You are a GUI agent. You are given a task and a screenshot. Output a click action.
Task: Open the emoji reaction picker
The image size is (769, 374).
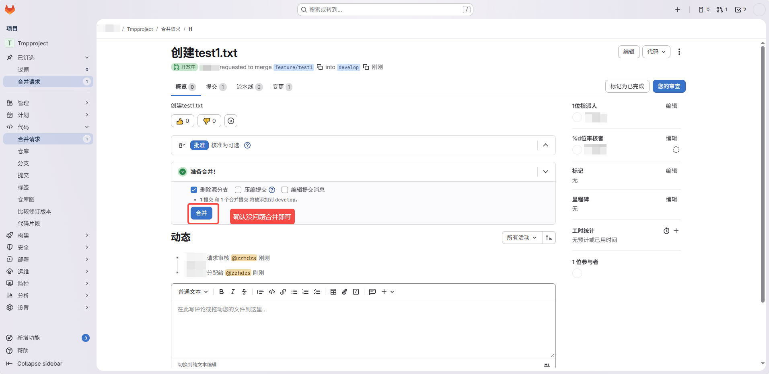[230, 121]
